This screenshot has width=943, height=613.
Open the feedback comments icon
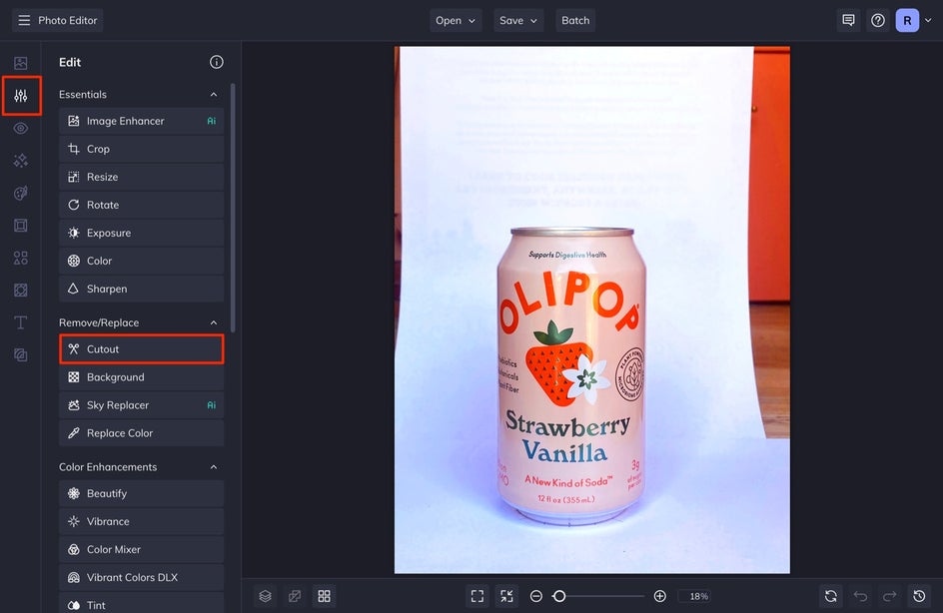pos(848,20)
